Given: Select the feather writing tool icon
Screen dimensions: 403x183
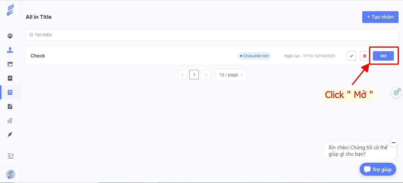Looking at the screenshot, I should click(10, 134).
